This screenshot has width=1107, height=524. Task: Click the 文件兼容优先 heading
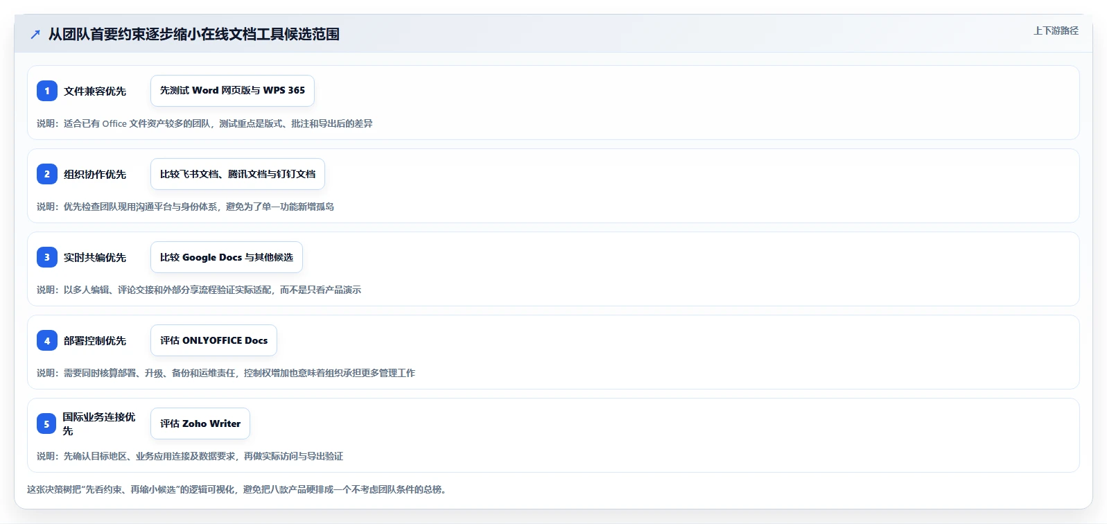(x=95, y=91)
